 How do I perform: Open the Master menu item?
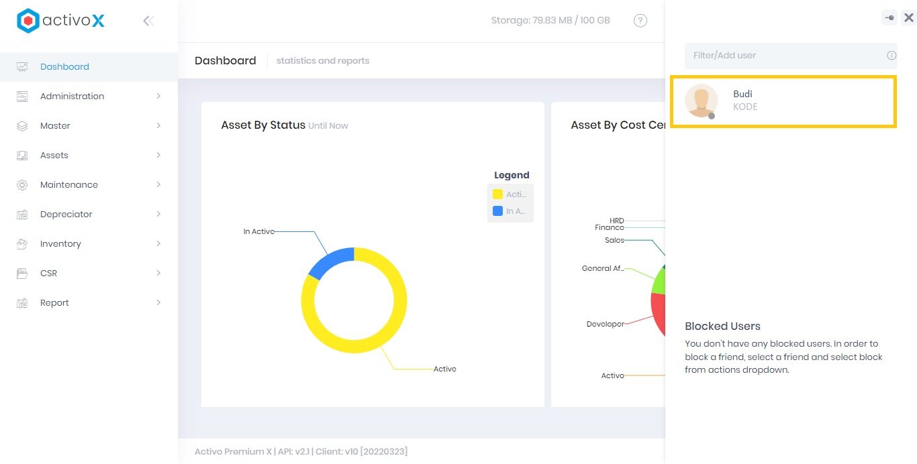55,126
